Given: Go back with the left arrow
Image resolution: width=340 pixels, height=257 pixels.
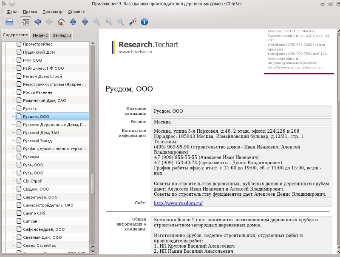Looking at the screenshot, I should [x=37, y=22].
